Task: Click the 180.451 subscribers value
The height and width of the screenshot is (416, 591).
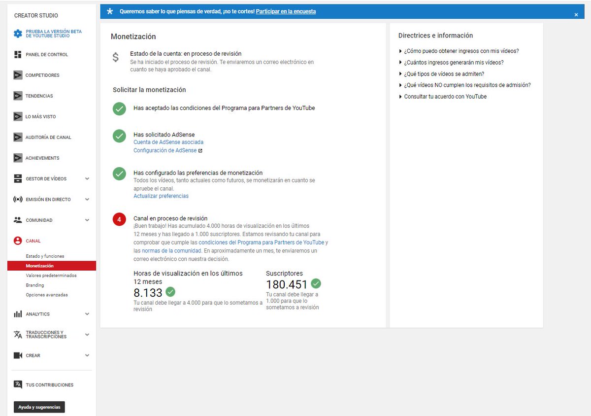Action: (x=287, y=284)
